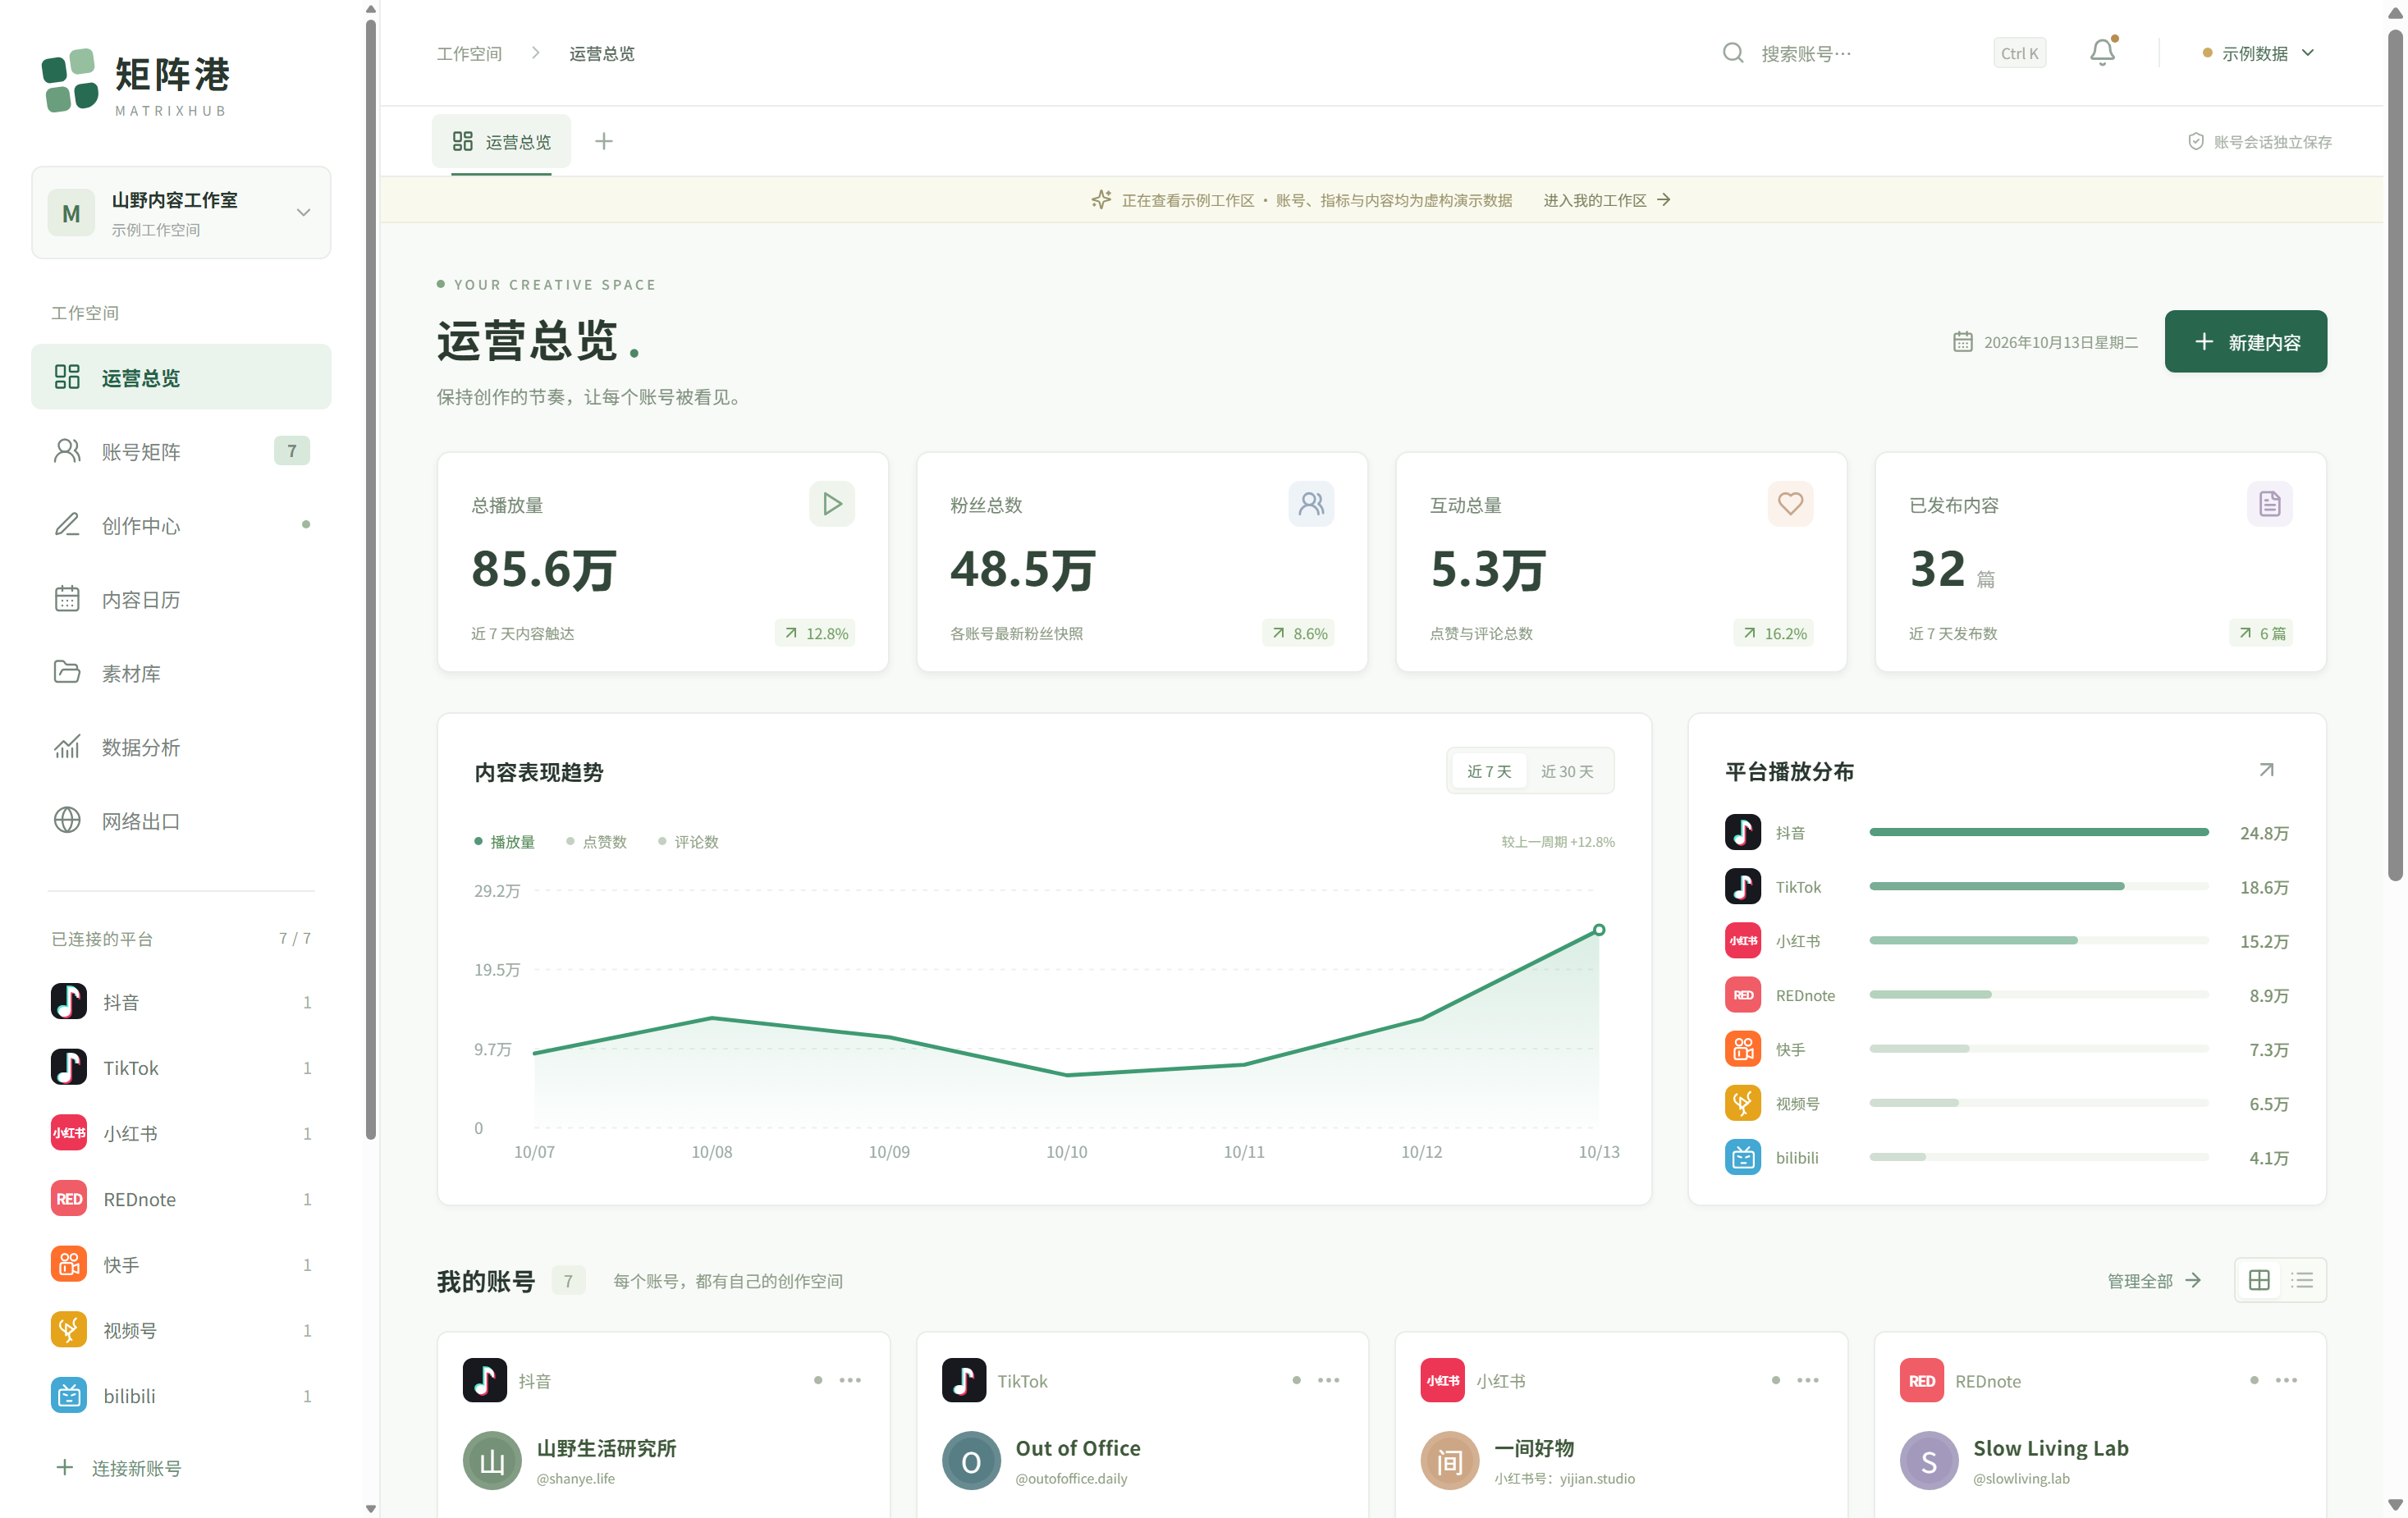
Task: Open 平台播放分布 expand arrow icon
Action: (x=2266, y=770)
